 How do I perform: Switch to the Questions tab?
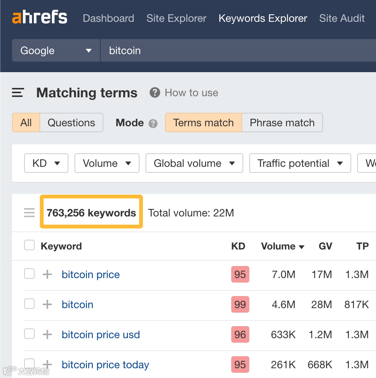coord(71,122)
